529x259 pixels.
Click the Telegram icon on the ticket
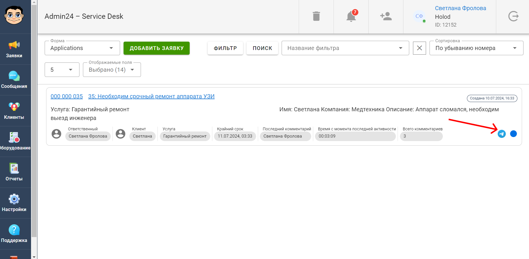(502, 134)
